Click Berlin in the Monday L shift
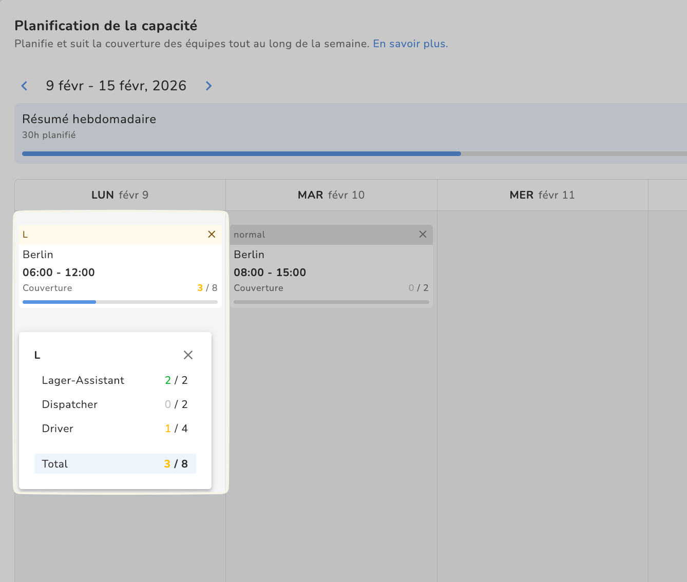The width and height of the screenshot is (687, 582). coord(38,255)
